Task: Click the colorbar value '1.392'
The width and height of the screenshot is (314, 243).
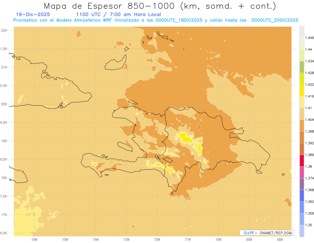Action: (309, 143)
